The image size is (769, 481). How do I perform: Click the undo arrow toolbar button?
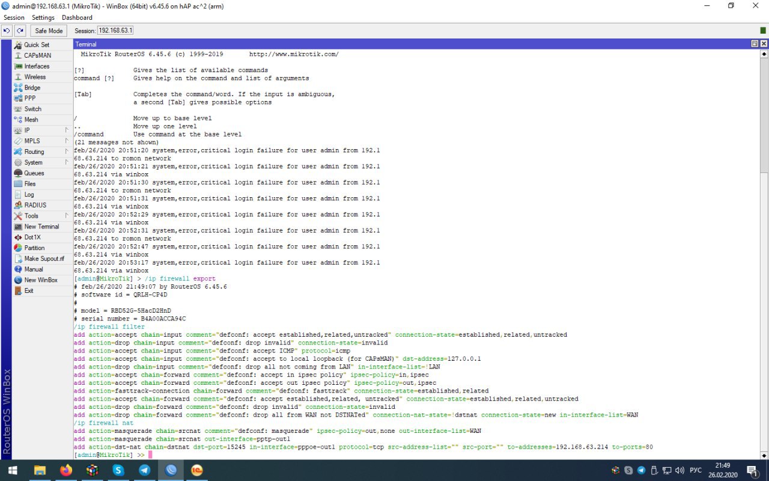point(7,31)
